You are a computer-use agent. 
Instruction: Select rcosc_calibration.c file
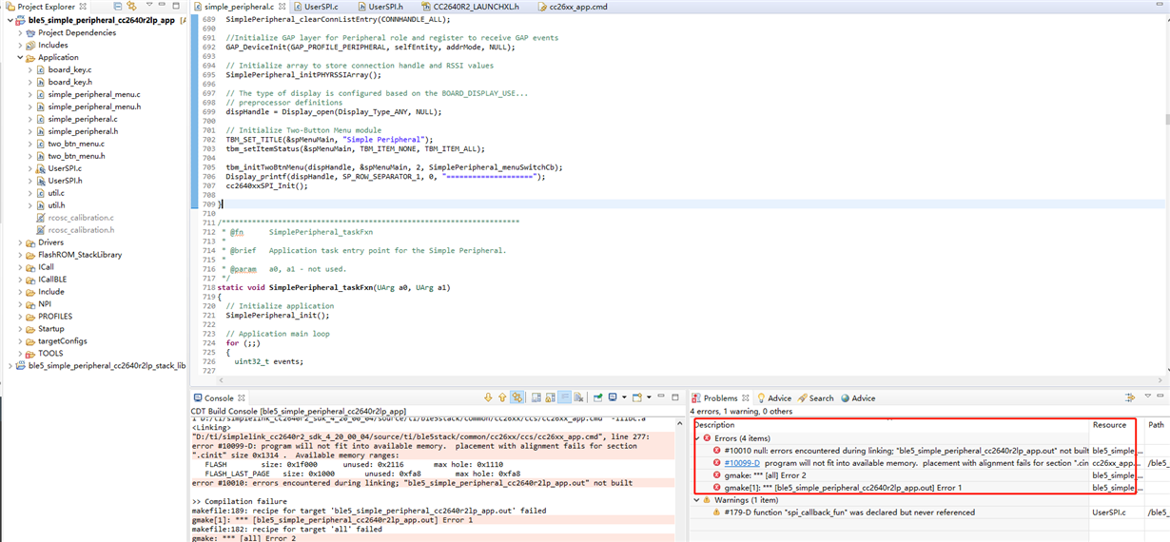[x=81, y=218]
